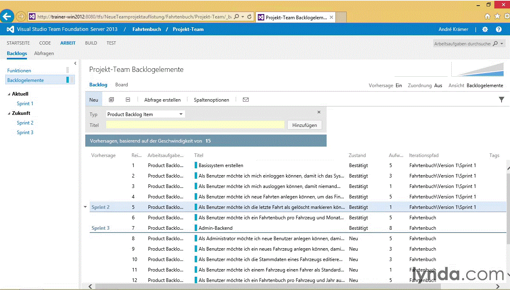Click horizontal scrollbar left arrow

click(90, 286)
